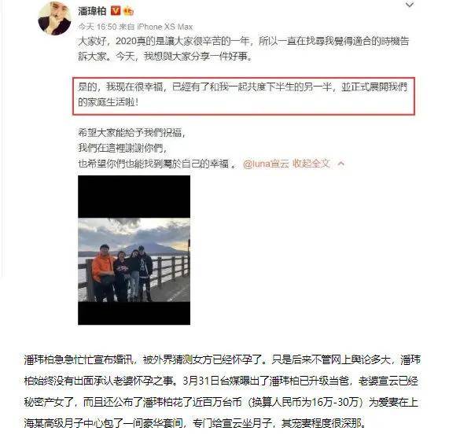Click the line 也希望你們也能找到屬於自己的幸福
Image resolution: width=449 pixels, height=442 pixels.
(157, 164)
